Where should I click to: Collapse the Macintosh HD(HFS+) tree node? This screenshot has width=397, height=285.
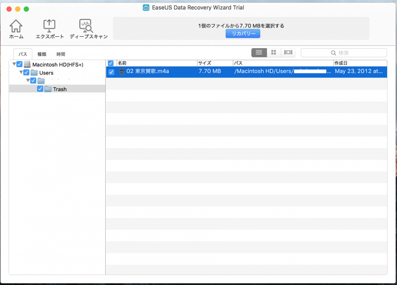tap(14, 64)
